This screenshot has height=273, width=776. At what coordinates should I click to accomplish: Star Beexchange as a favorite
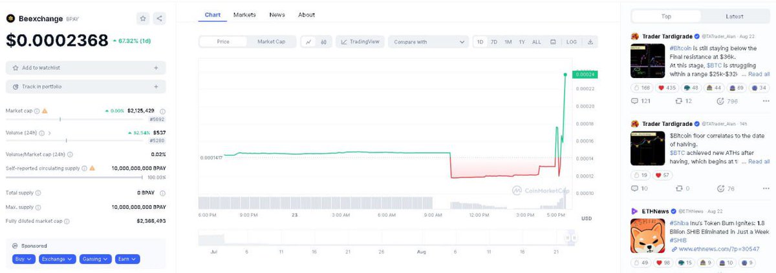click(143, 19)
